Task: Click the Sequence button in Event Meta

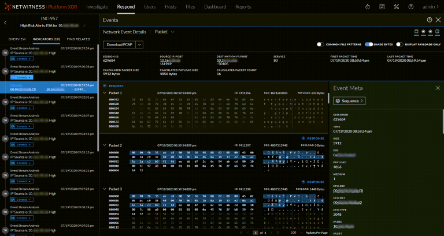Action: click(350, 101)
